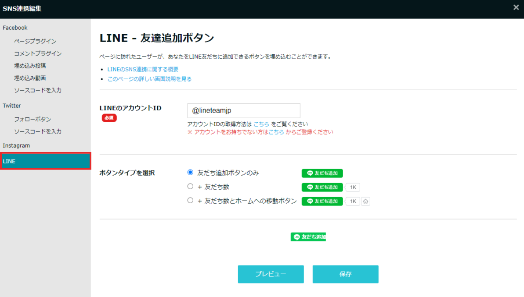Click the LINE account ID input field
The height and width of the screenshot is (297, 524).
click(244, 111)
